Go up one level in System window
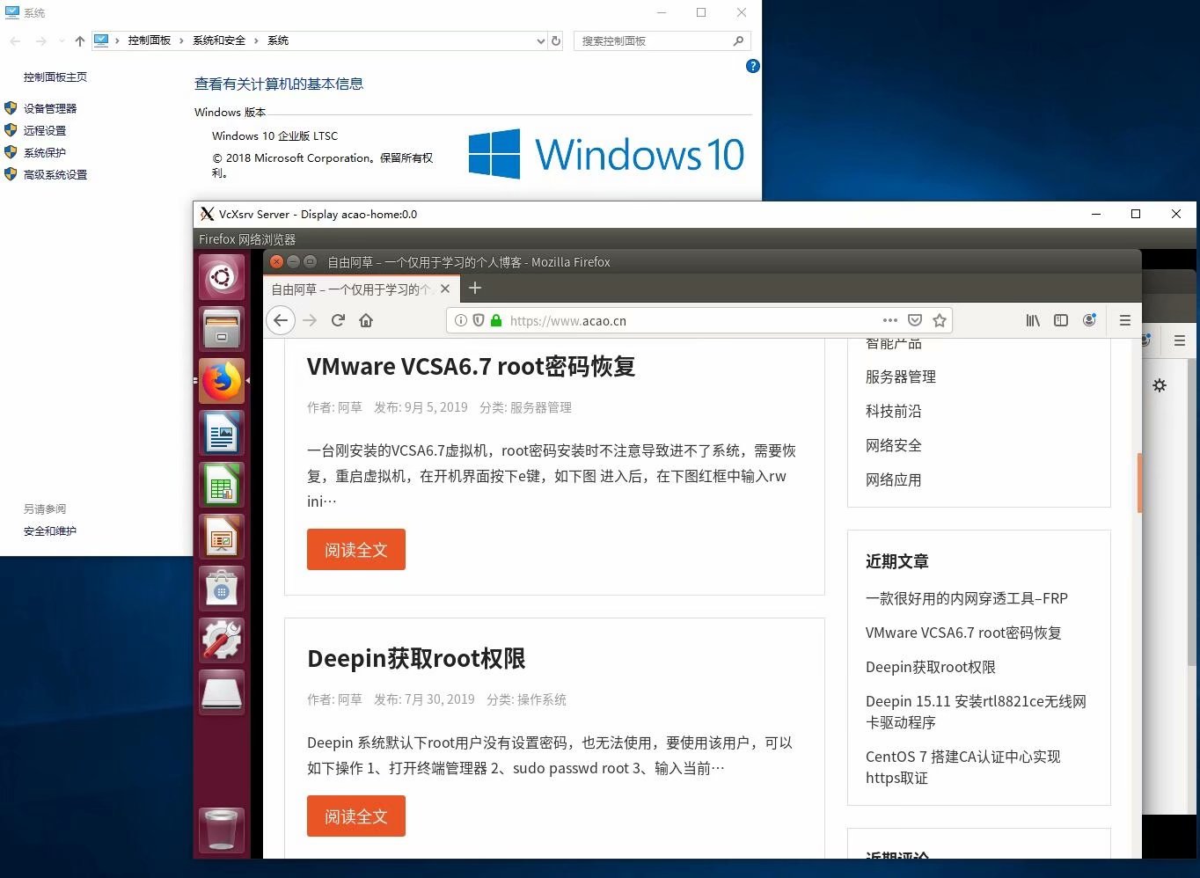The height and width of the screenshot is (878, 1200). coord(80,40)
